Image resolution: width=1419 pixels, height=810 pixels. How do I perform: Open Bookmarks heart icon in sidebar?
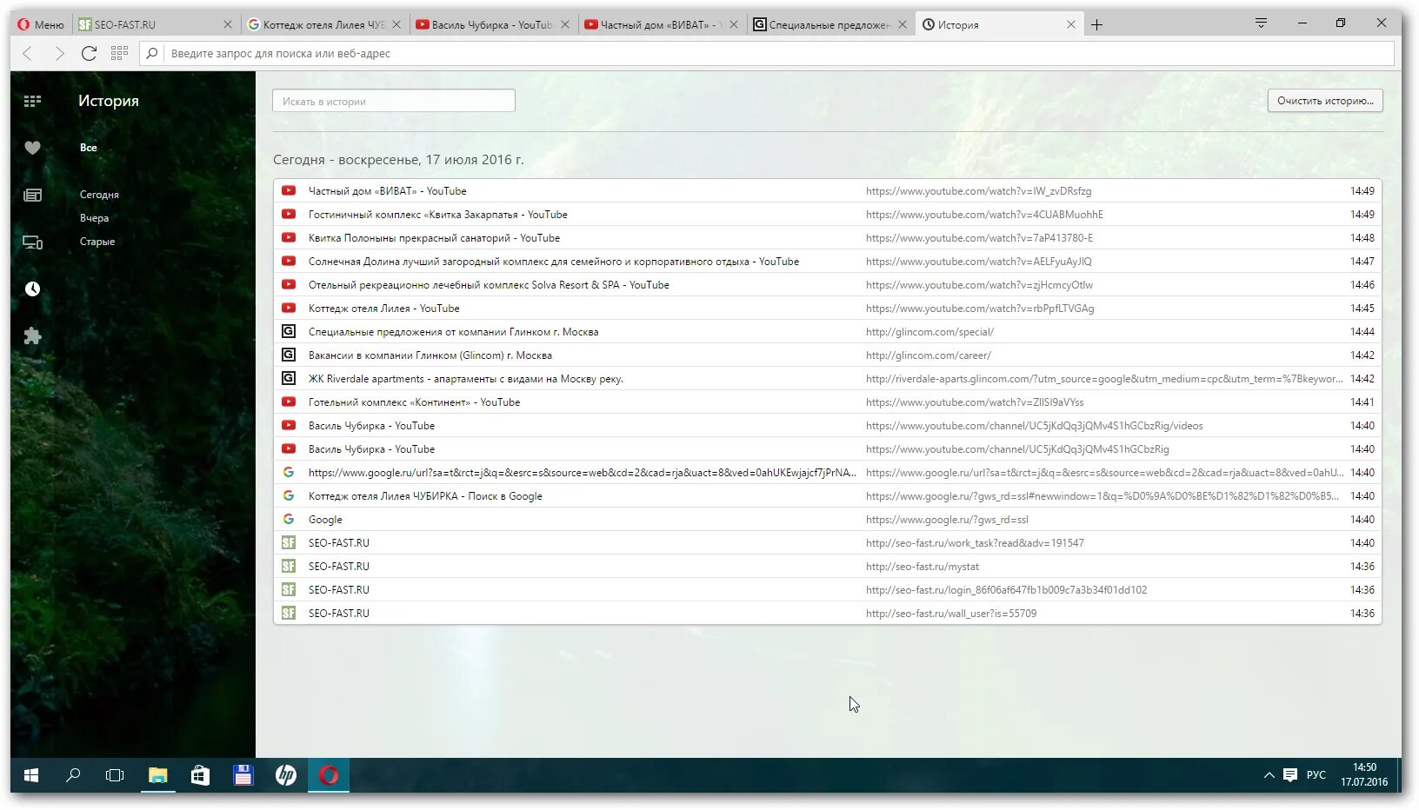click(32, 148)
